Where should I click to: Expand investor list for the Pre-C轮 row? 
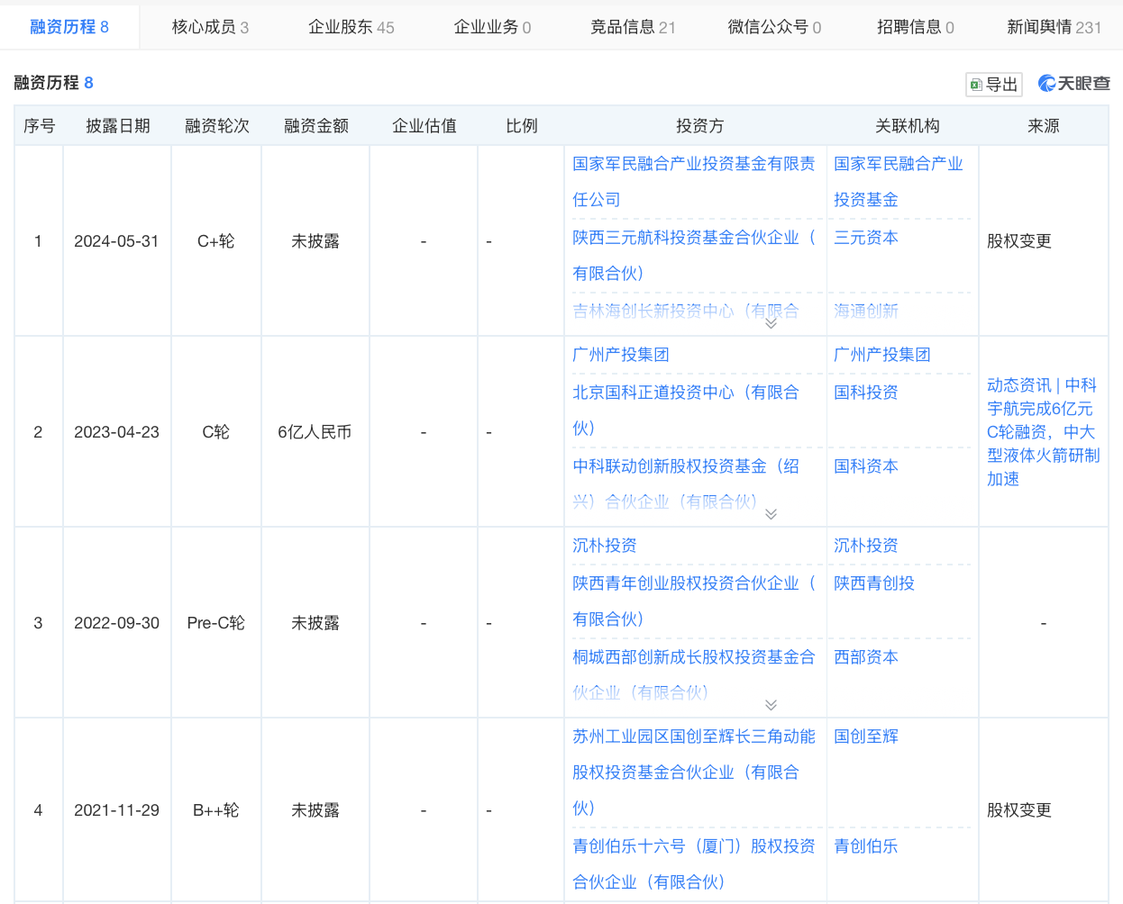click(x=771, y=705)
